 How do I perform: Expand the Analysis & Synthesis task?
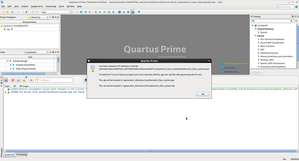pyautogui.click(x=11, y=65)
